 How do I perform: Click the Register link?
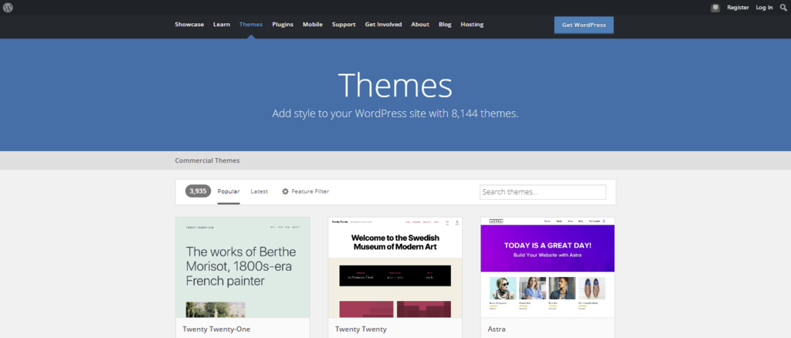(x=738, y=7)
